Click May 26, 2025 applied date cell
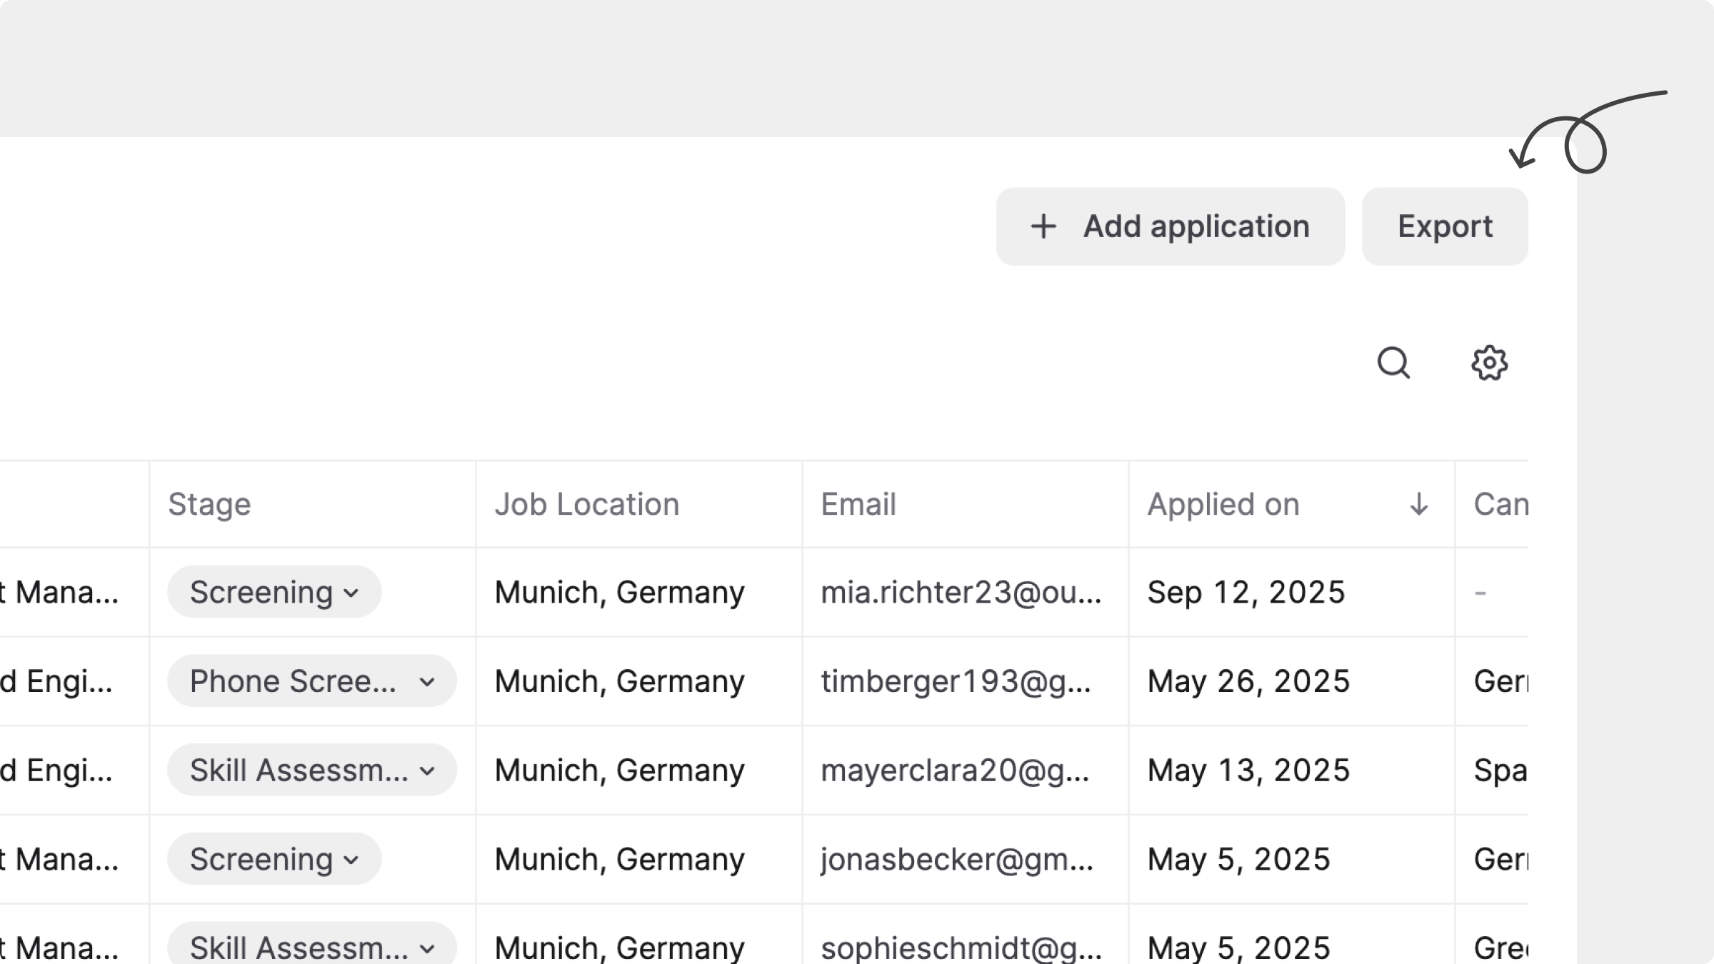Viewport: 1714px width, 964px height. (1248, 681)
